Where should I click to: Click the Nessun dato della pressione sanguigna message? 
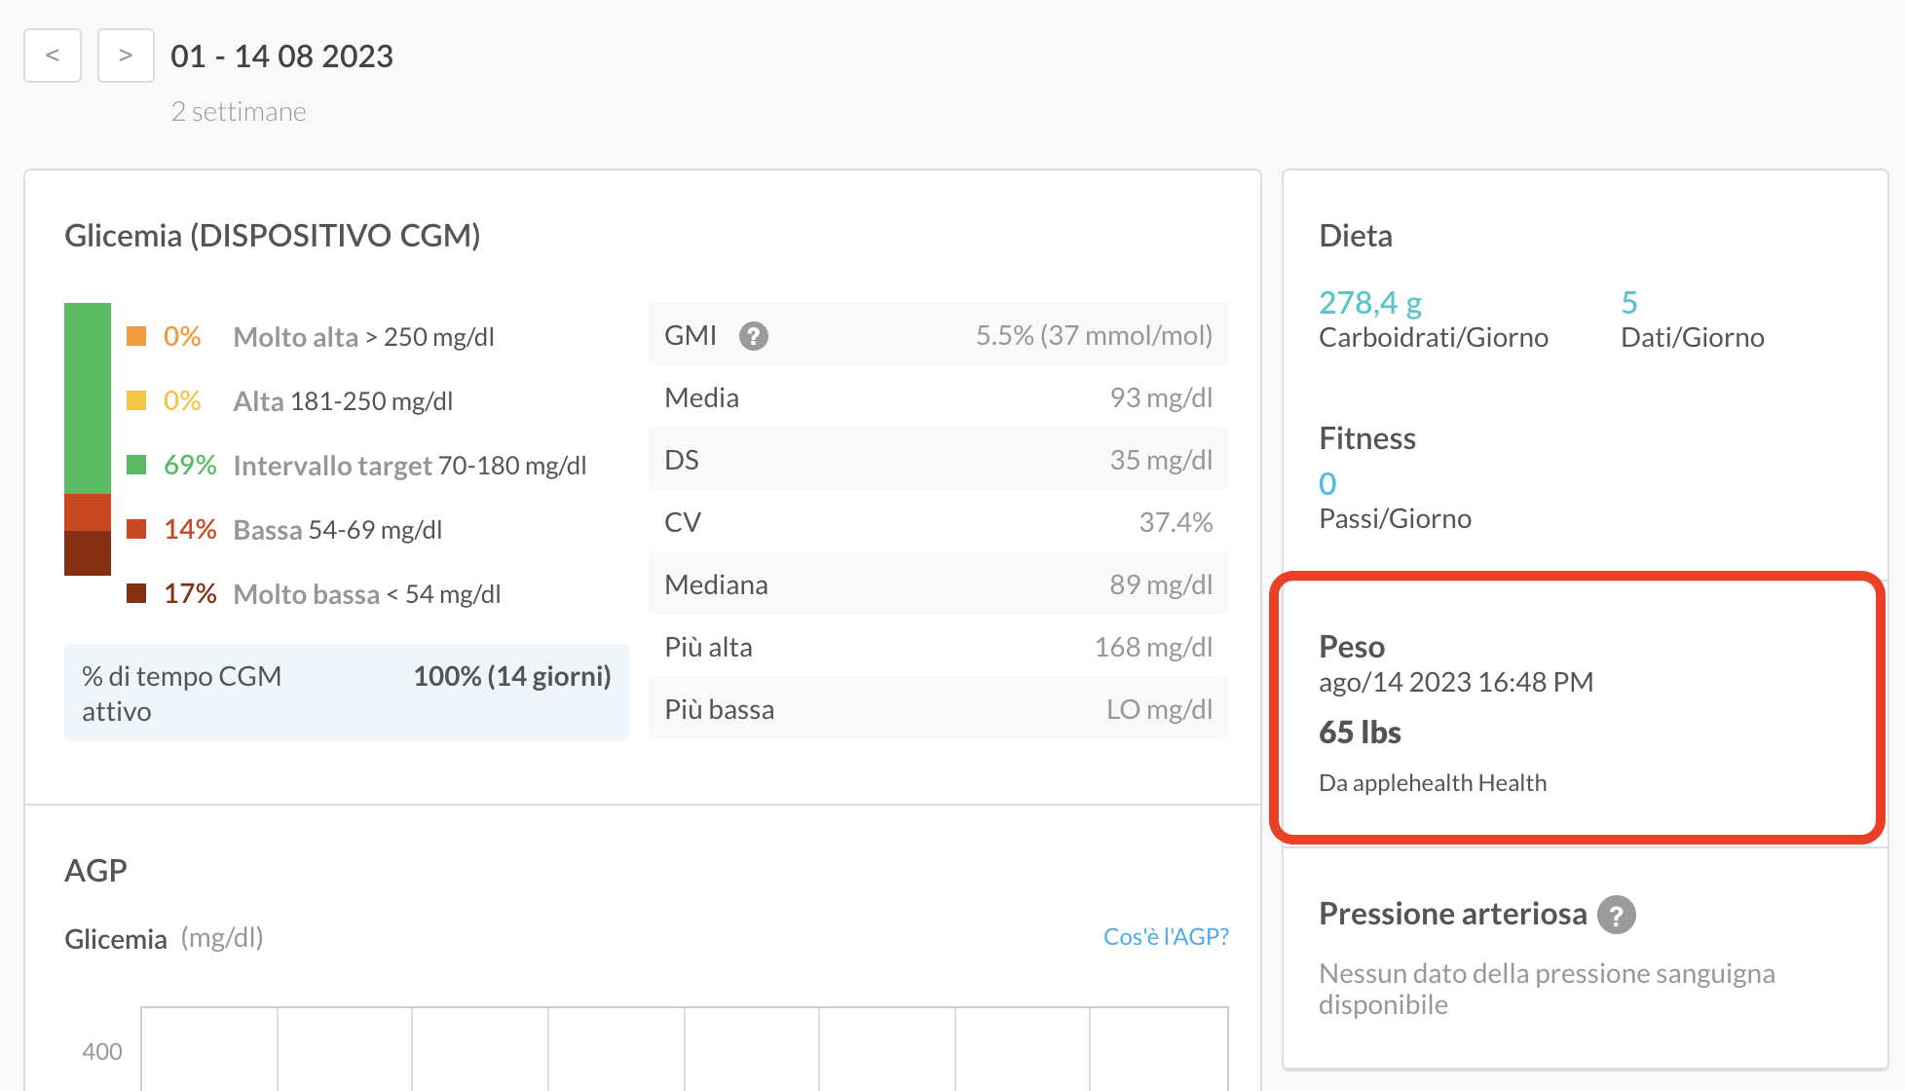pyautogui.click(x=1547, y=989)
